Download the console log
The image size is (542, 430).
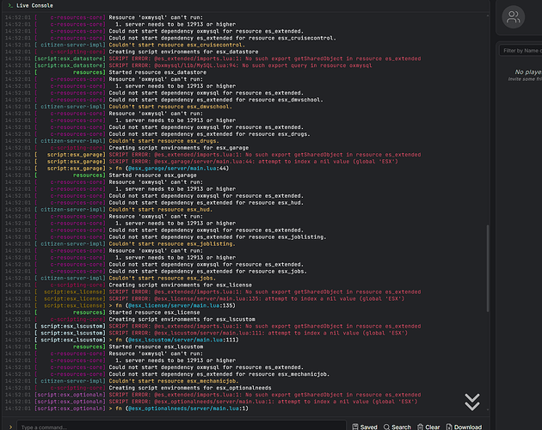(x=464, y=427)
